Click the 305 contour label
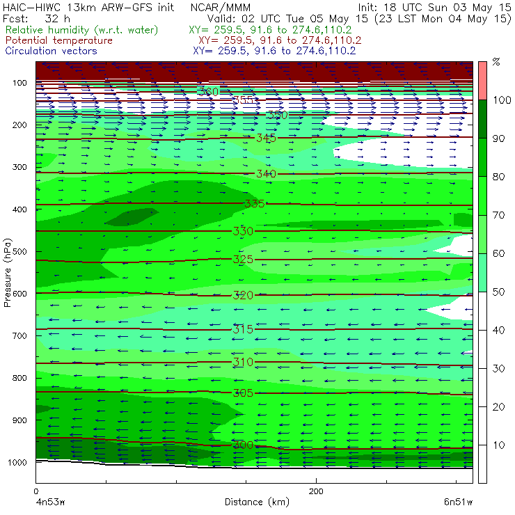515x515 pixels. click(x=243, y=393)
